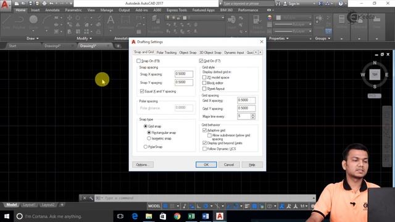The height and width of the screenshot is (222, 395).
Task: Open Google Chrome from the taskbar
Action: click(x=177, y=216)
